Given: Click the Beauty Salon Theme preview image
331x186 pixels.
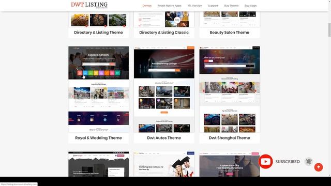Looking at the screenshot, I should pos(230,20).
